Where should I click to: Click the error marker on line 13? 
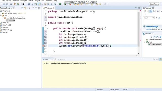(43, 46)
